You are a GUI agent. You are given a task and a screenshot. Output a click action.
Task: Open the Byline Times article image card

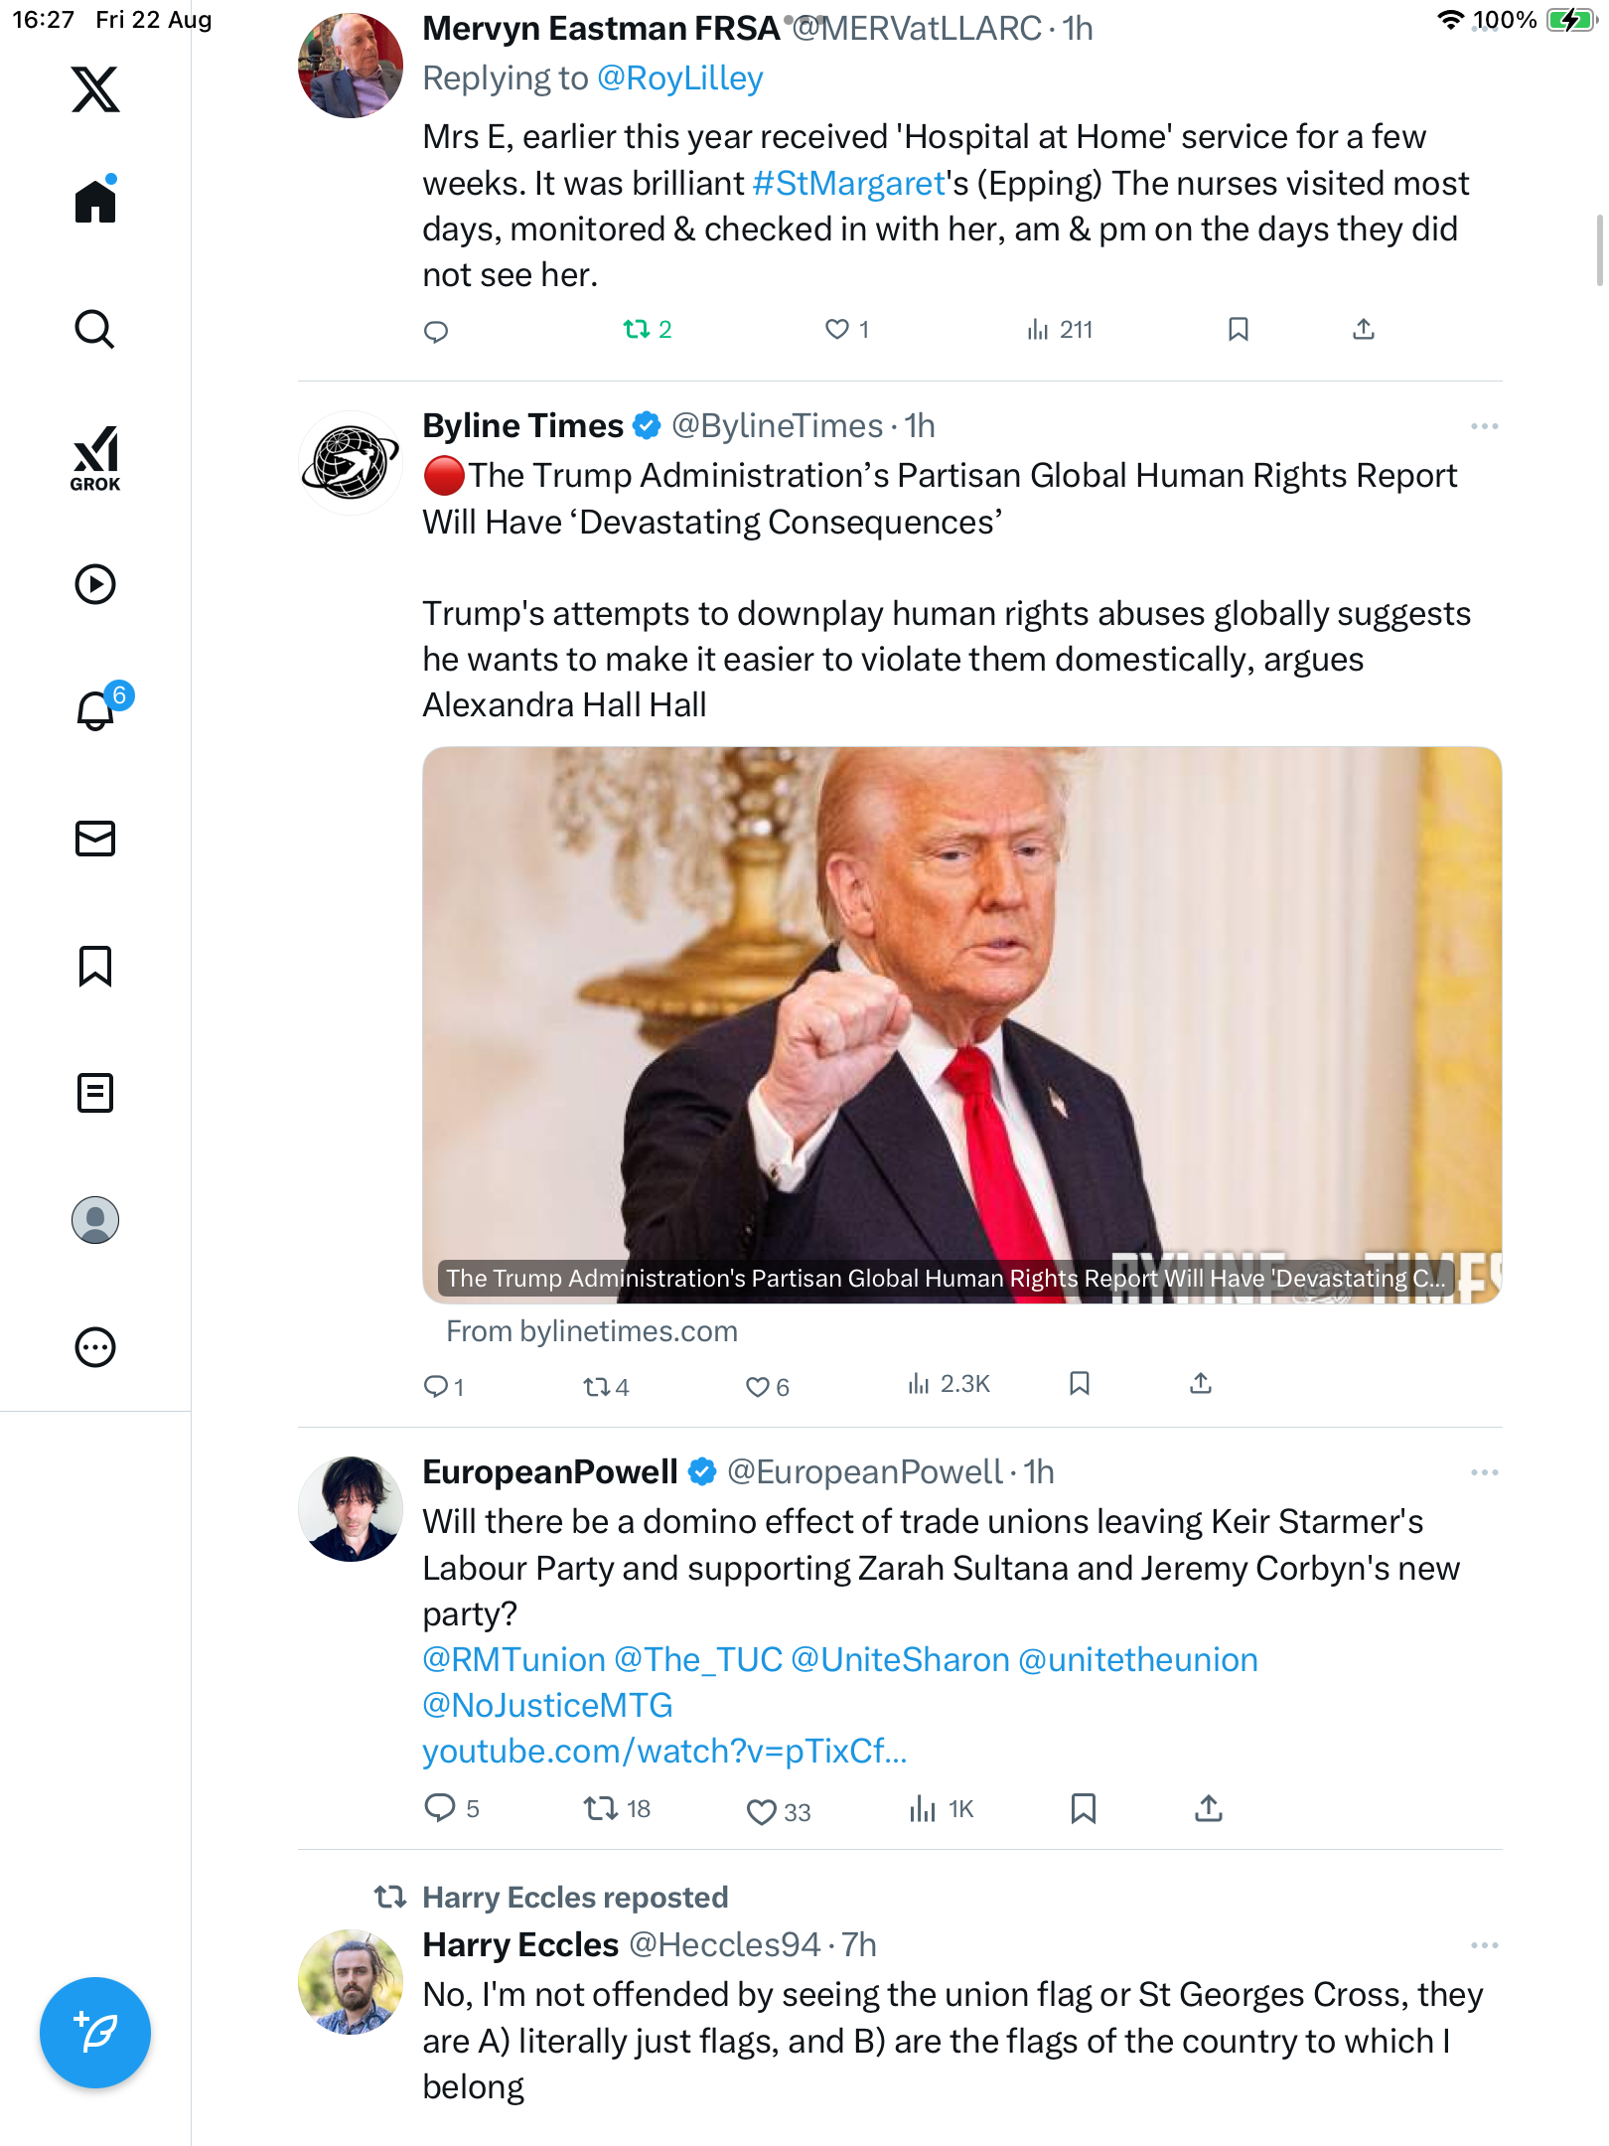pyautogui.click(x=961, y=1023)
